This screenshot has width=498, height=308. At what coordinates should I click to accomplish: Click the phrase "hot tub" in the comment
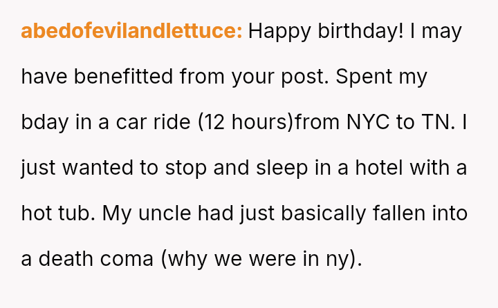click(57, 213)
